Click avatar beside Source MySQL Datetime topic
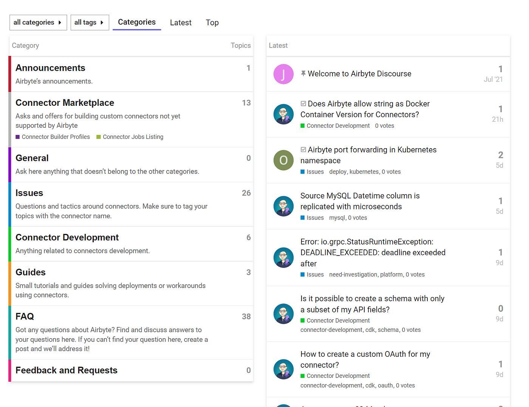 point(283,206)
